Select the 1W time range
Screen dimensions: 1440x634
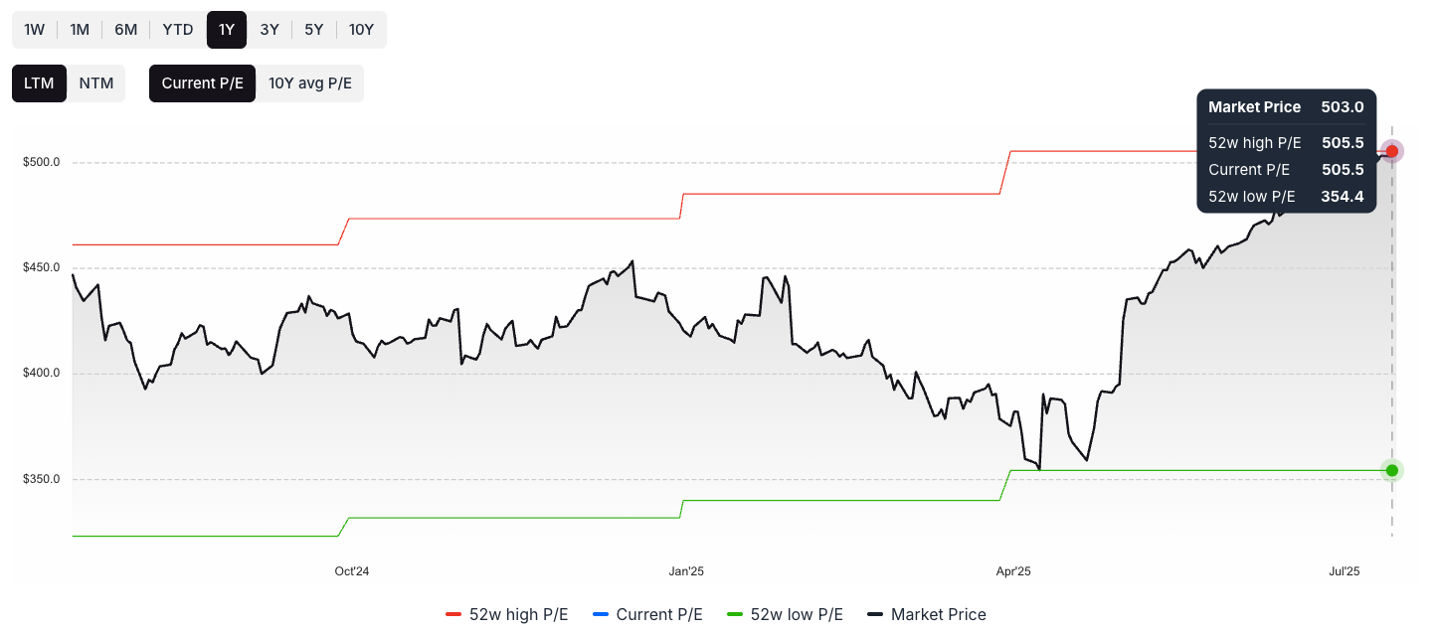[x=35, y=30]
